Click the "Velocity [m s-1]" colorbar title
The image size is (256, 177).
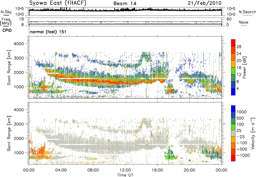point(253,133)
